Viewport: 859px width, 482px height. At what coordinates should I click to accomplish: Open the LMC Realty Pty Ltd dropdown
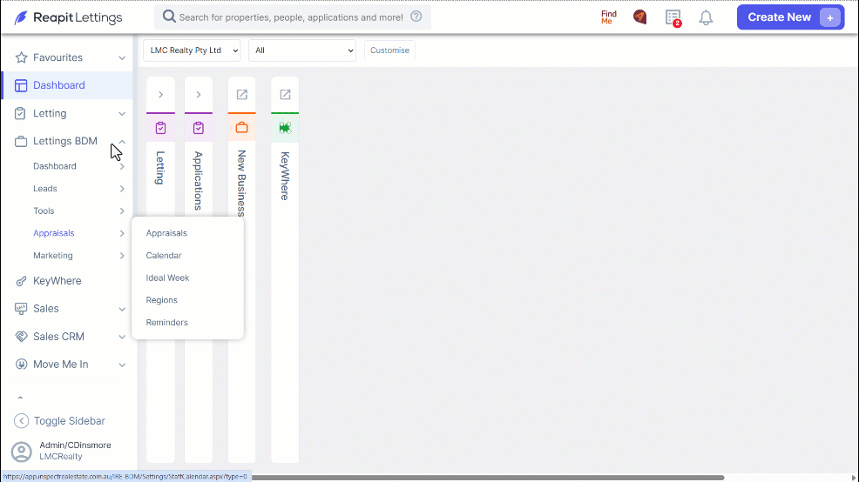(192, 50)
